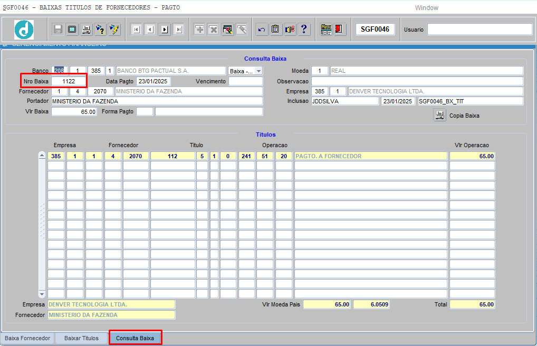Click the delete record X icon
This screenshot has height=346, width=537.
[213, 30]
